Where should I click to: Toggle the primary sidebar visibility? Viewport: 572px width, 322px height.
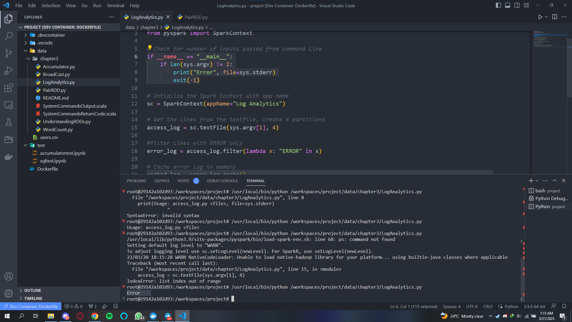498,5
